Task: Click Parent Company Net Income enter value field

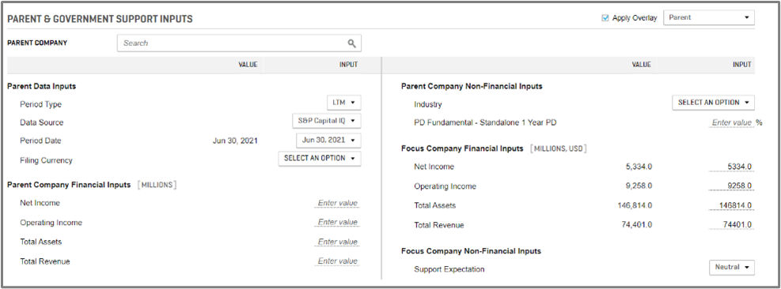Action: coord(337,204)
